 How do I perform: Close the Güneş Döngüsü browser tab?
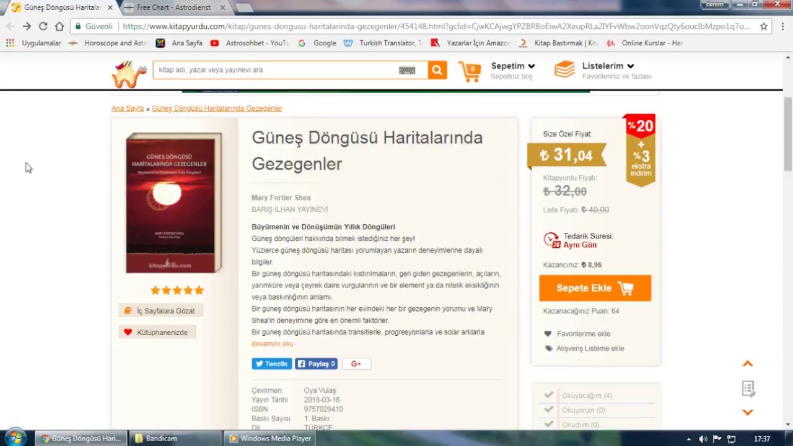click(x=110, y=7)
